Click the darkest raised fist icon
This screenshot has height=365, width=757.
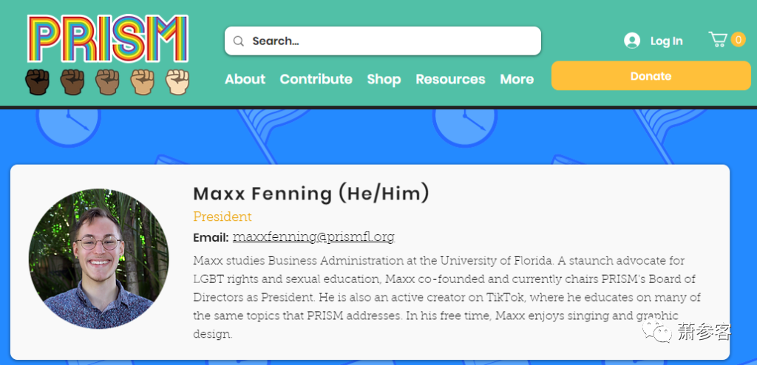pyautogui.click(x=37, y=81)
